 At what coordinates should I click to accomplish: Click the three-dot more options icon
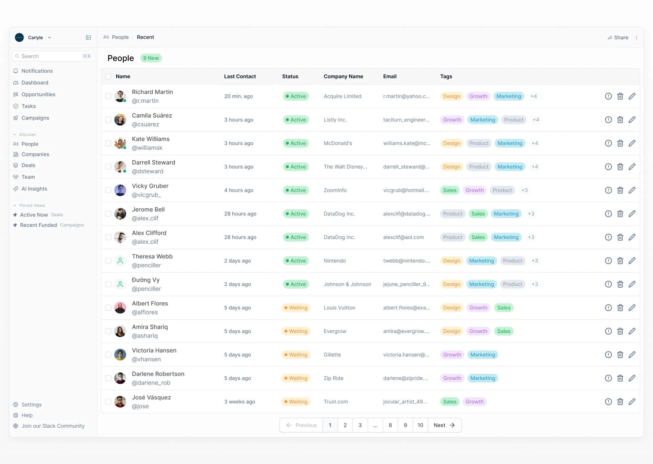637,37
